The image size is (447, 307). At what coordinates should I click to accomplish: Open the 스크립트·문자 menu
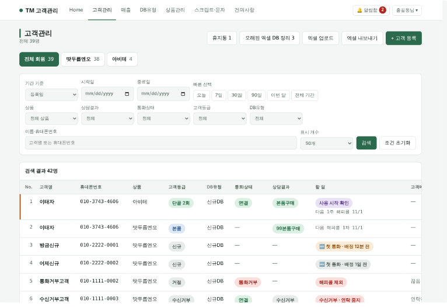click(x=209, y=10)
